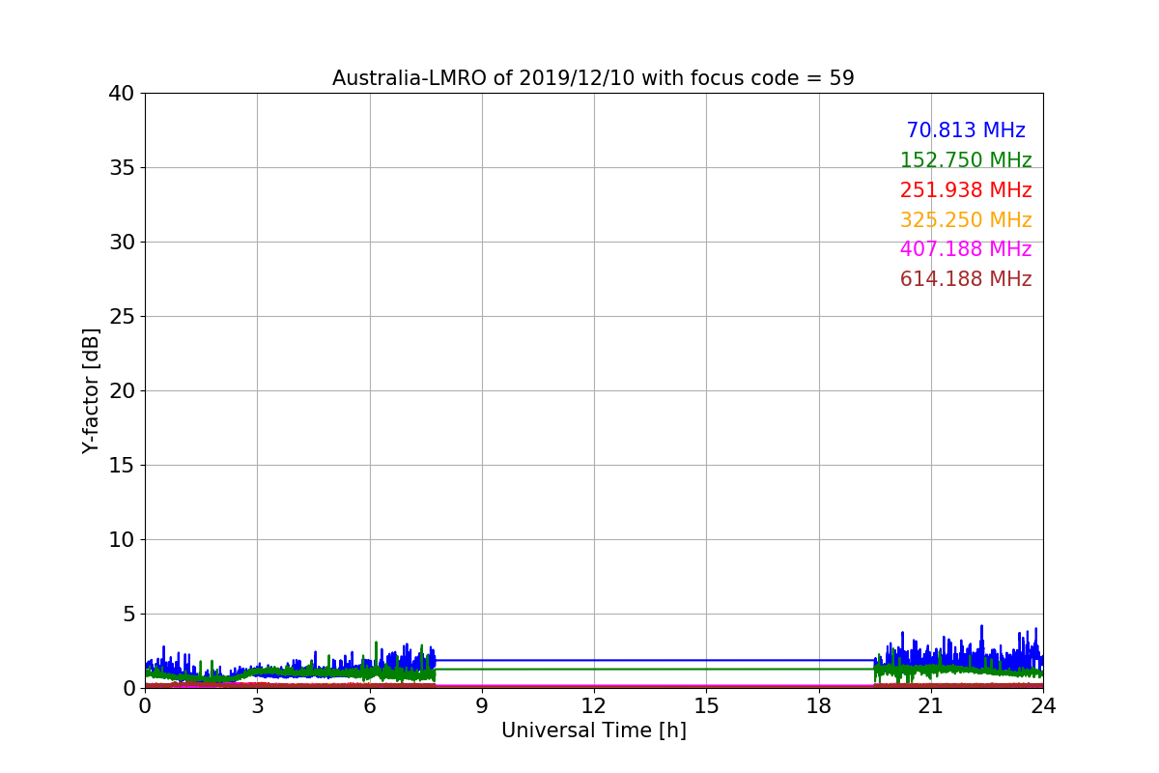Click x-axis tick label 24
1159x773 pixels.
1043,706
